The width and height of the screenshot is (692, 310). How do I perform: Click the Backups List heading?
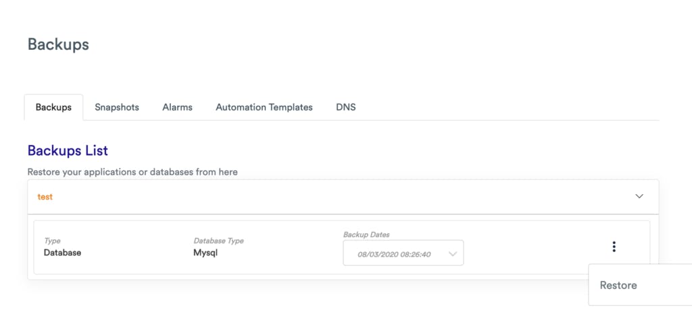pyautogui.click(x=68, y=150)
